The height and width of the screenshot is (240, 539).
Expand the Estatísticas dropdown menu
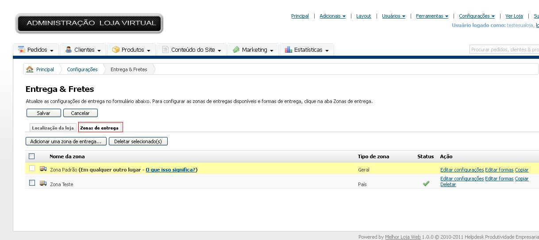tap(307, 50)
